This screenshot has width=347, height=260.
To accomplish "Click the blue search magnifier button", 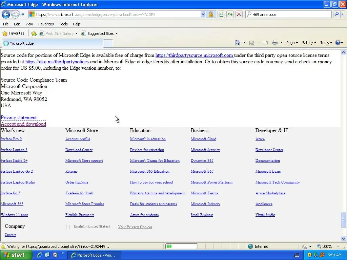I will pos(336,14).
